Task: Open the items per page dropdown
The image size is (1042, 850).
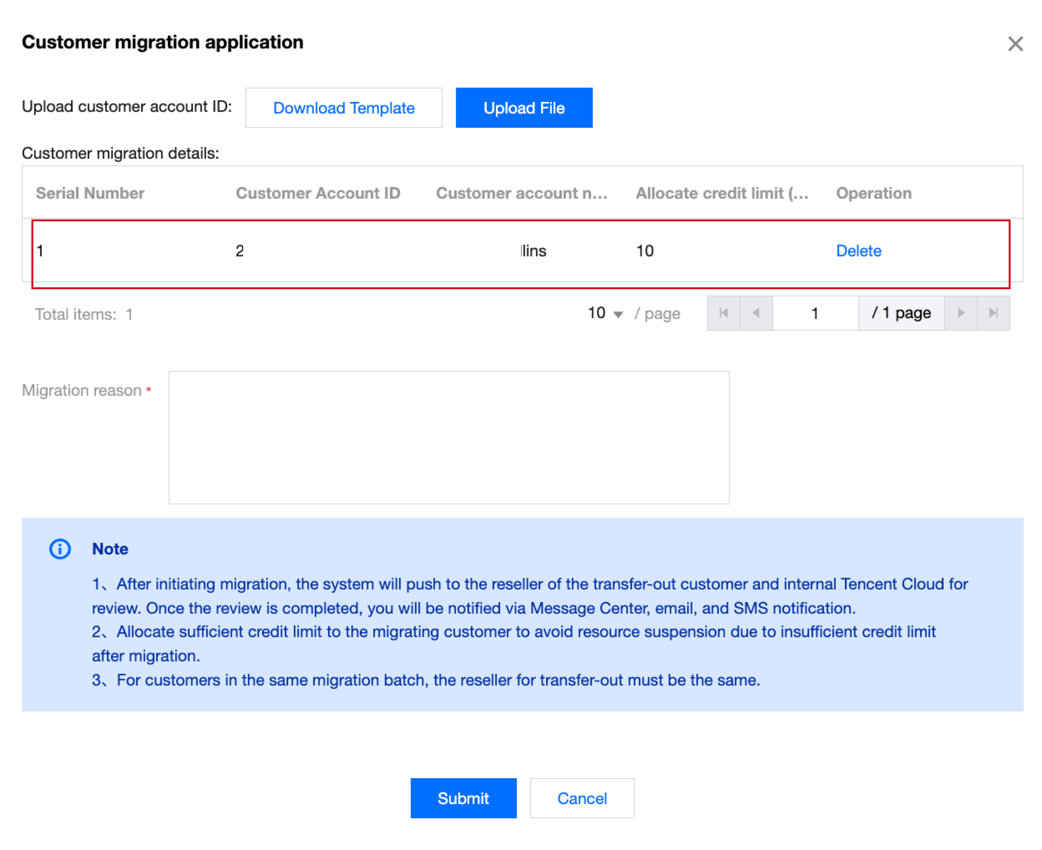Action: pos(605,313)
